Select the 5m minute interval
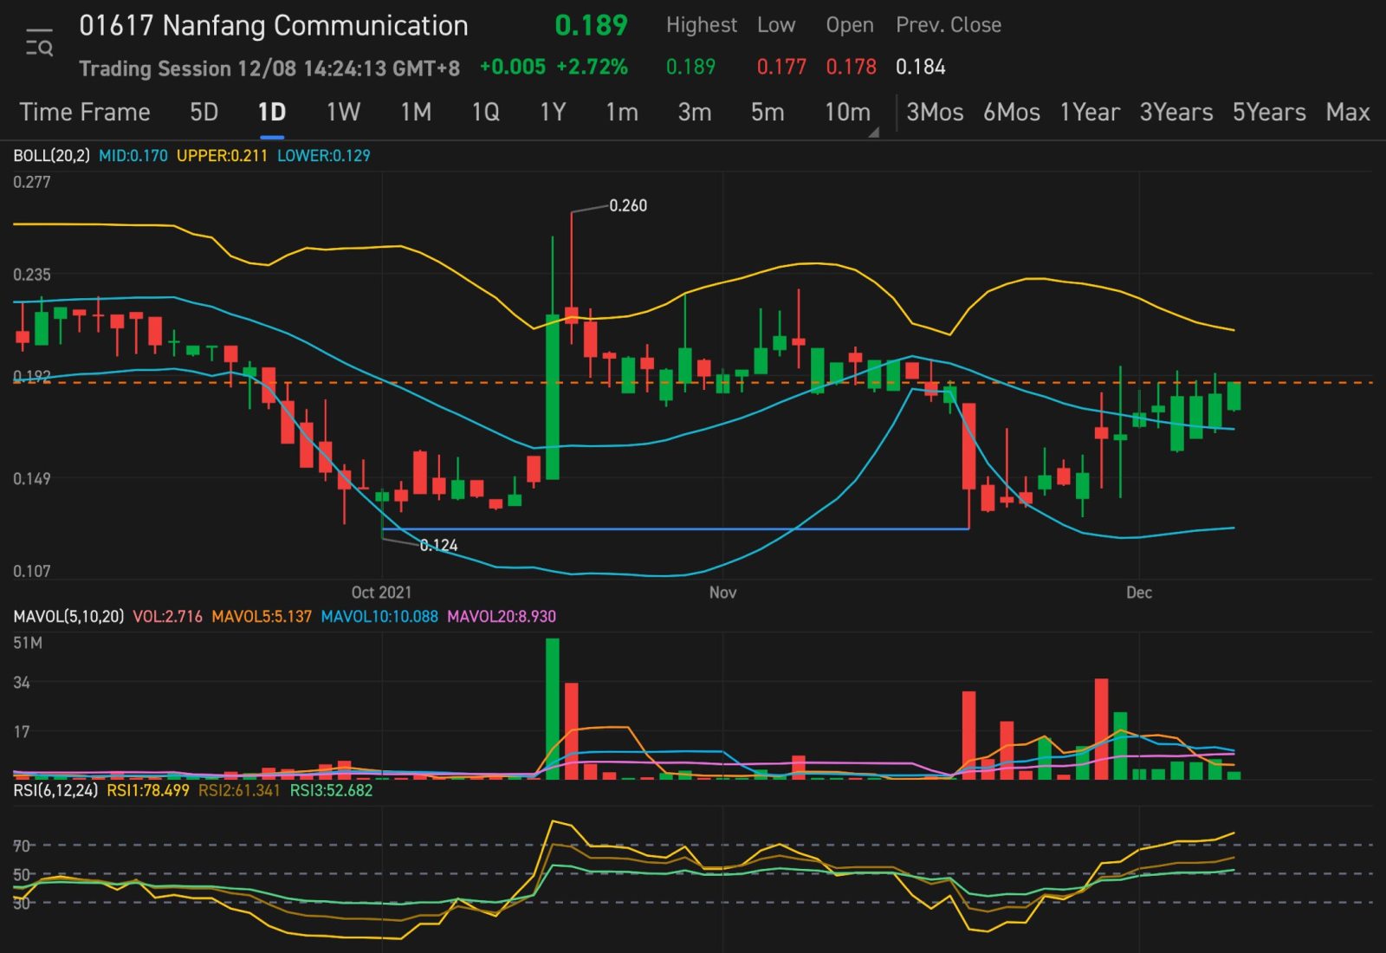Screen dimensions: 1386x953 point(767,113)
